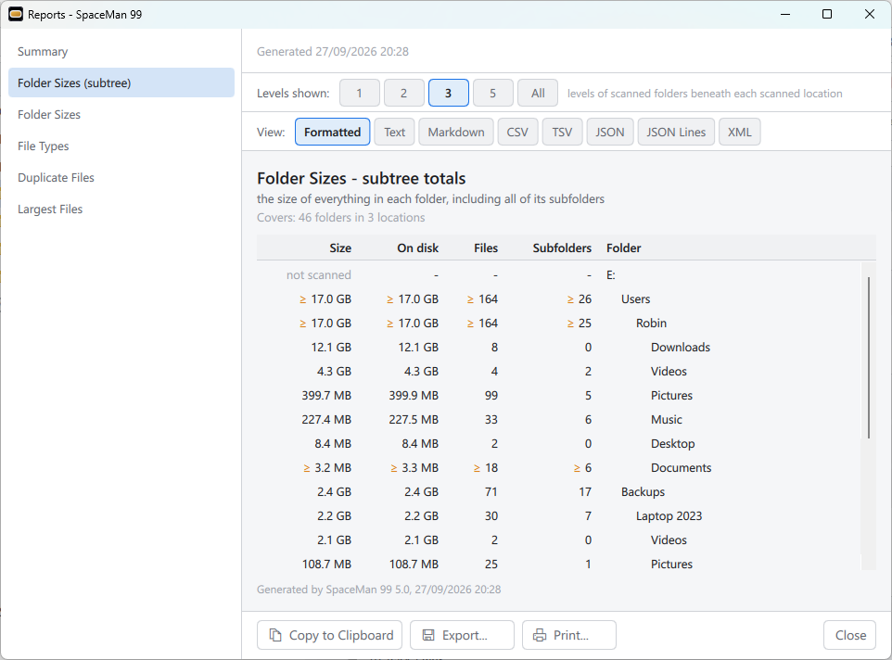Image resolution: width=892 pixels, height=660 pixels.
Task: Switch view to Markdown
Action: [x=456, y=132]
